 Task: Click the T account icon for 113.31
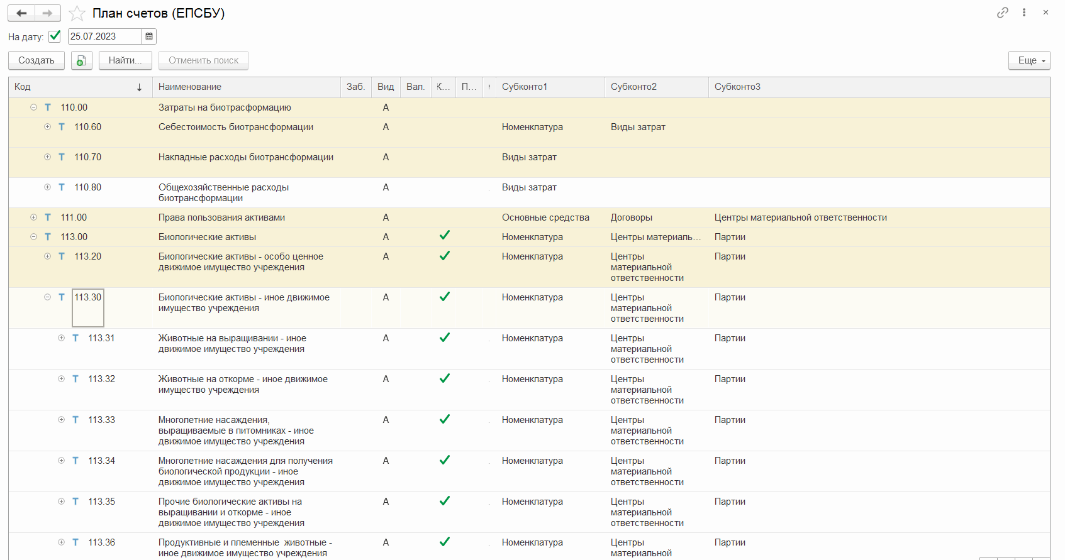coord(75,338)
